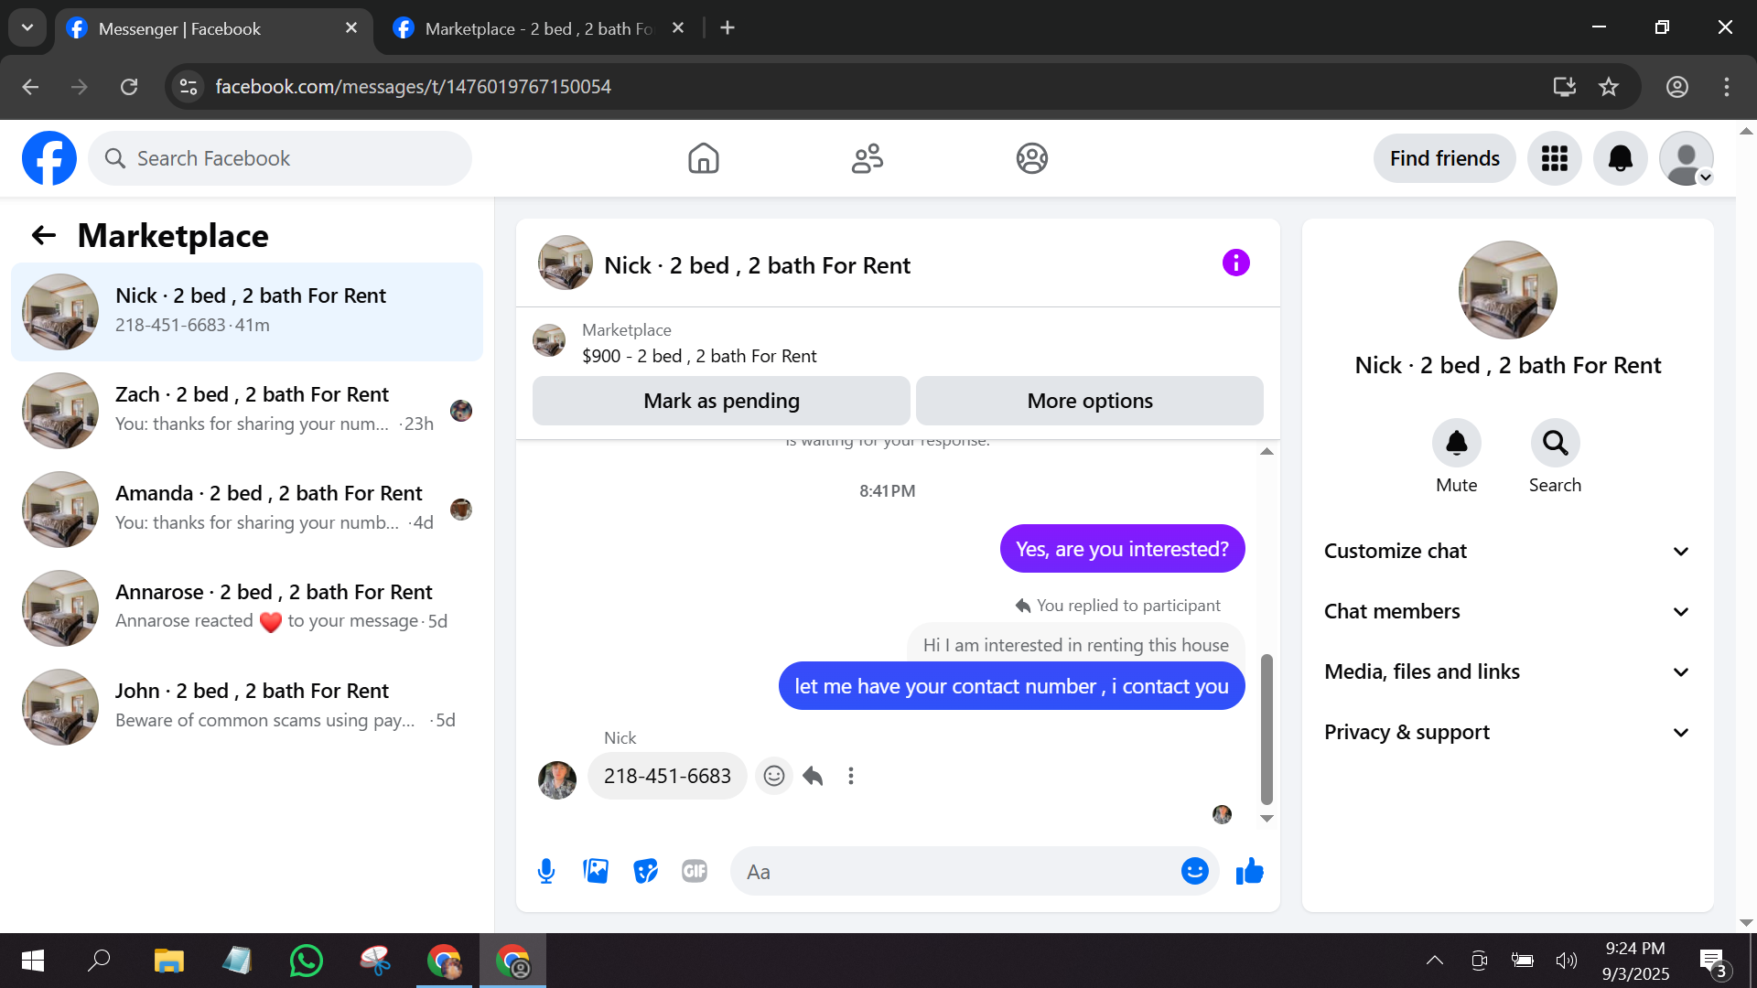Click the chat header title Nick 2 bed
Image resolution: width=1757 pixels, height=988 pixels.
point(757,265)
